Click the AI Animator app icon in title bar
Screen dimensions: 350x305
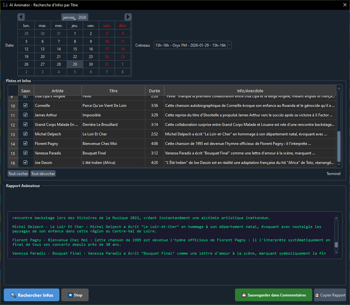point(5,5)
